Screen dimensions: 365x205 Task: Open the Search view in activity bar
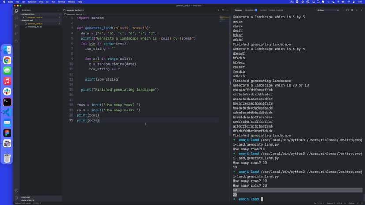click(x=16, y=18)
